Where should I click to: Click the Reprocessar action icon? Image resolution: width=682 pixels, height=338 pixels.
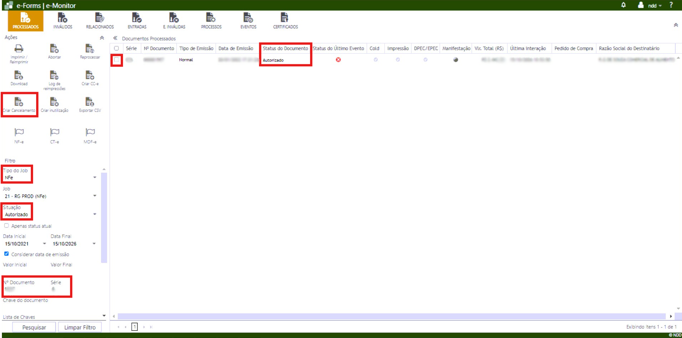[x=90, y=49]
